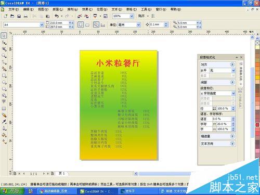Select the Interactive Fill tool
260x195 pixels.
tap(4, 141)
